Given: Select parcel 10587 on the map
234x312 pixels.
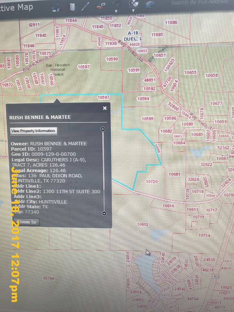Looking at the screenshot, I should pyautogui.click(x=83, y=67).
